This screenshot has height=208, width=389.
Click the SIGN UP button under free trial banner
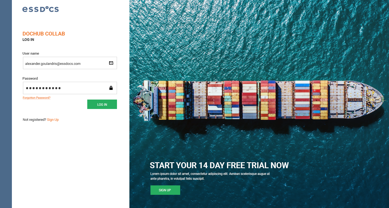[x=165, y=190]
